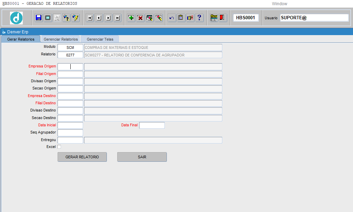353x212 pixels.
Task: Click the Filial Origem code field
Action: point(70,74)
